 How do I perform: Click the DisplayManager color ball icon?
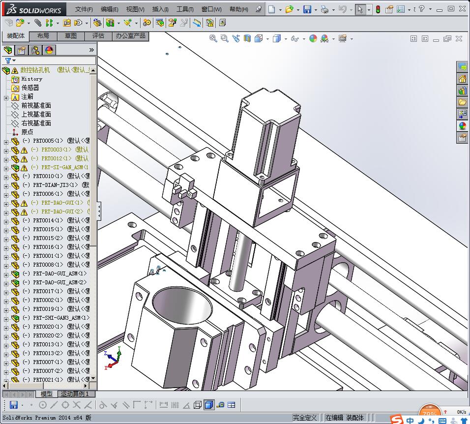coord(49,50)
